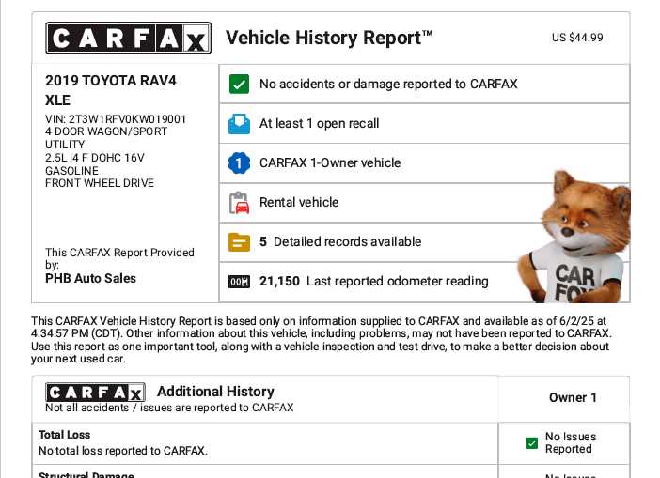Open 'At least 1 open recall' row
660x478 pixels.
(320, 124)
